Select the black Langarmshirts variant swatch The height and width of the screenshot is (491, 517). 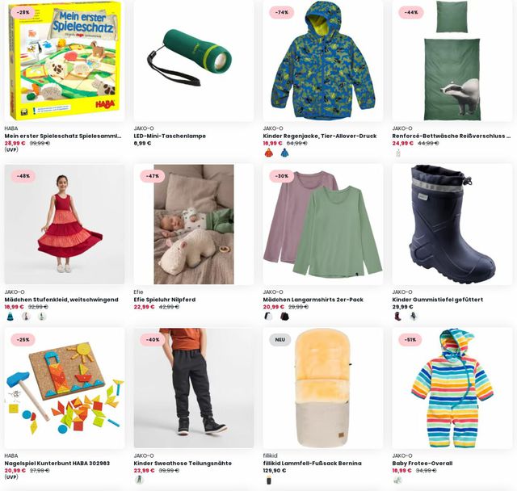coord(284,317)
